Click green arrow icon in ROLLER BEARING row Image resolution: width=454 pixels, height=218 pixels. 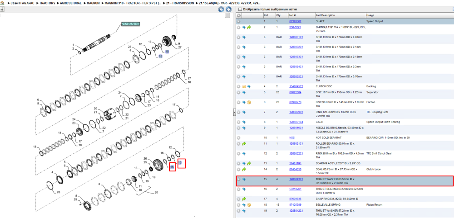[x=244, y=144]
